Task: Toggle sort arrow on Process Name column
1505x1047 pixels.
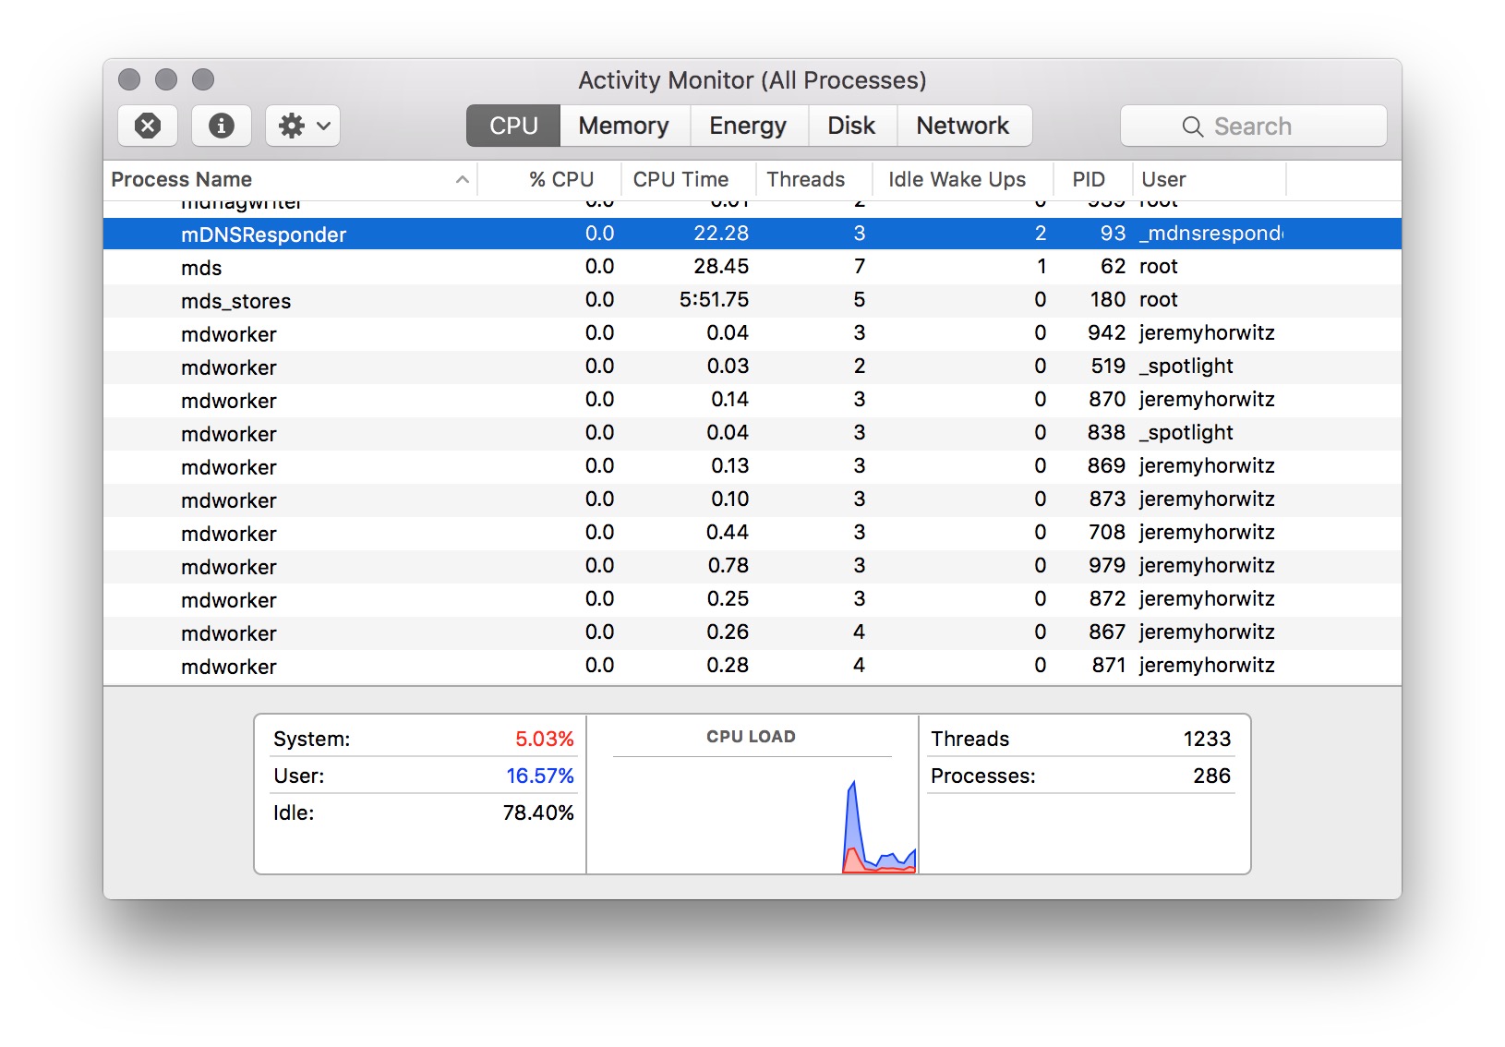Action: pos(463,180)
